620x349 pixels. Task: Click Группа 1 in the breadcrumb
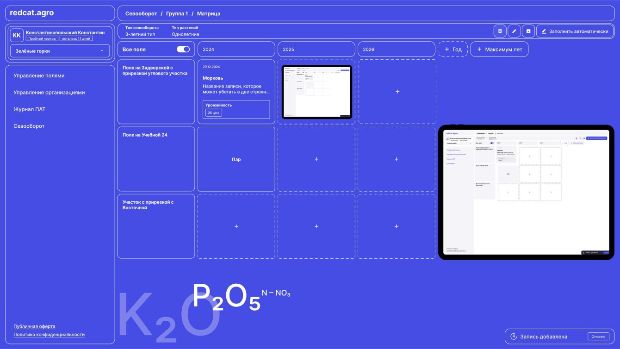[177, 13]
